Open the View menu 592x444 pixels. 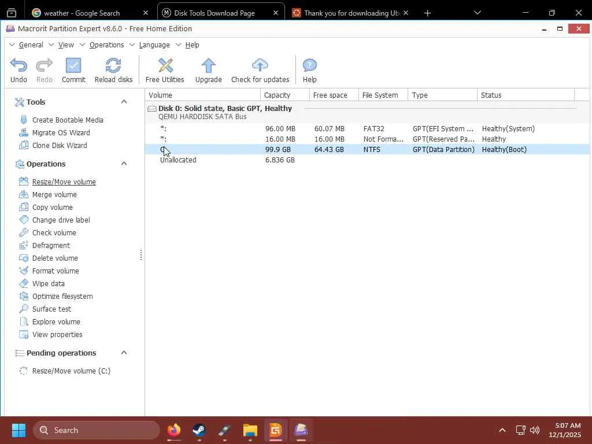click(66, 45)
